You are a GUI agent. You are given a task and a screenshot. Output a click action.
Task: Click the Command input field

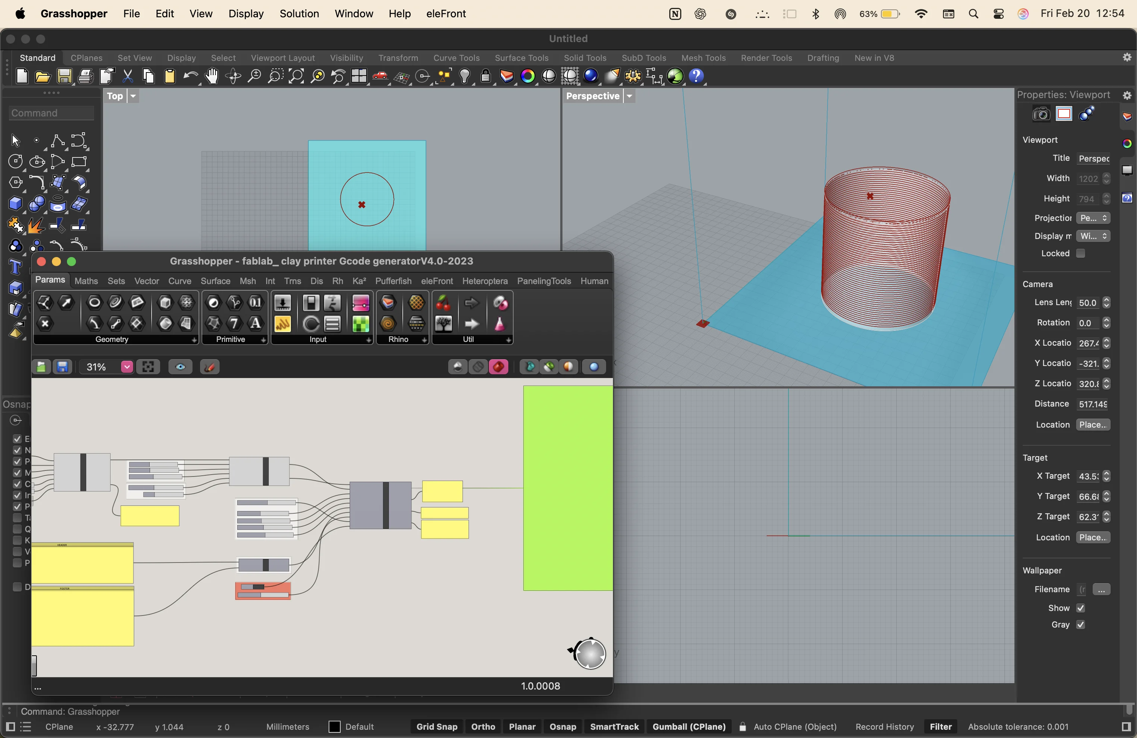coord(52,113)
